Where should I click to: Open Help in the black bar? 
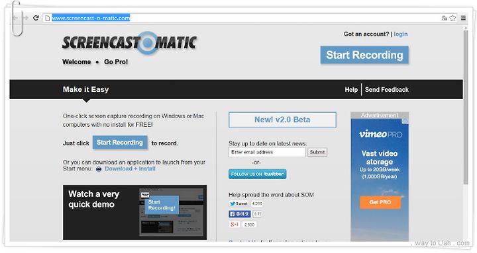click(351, 90)
